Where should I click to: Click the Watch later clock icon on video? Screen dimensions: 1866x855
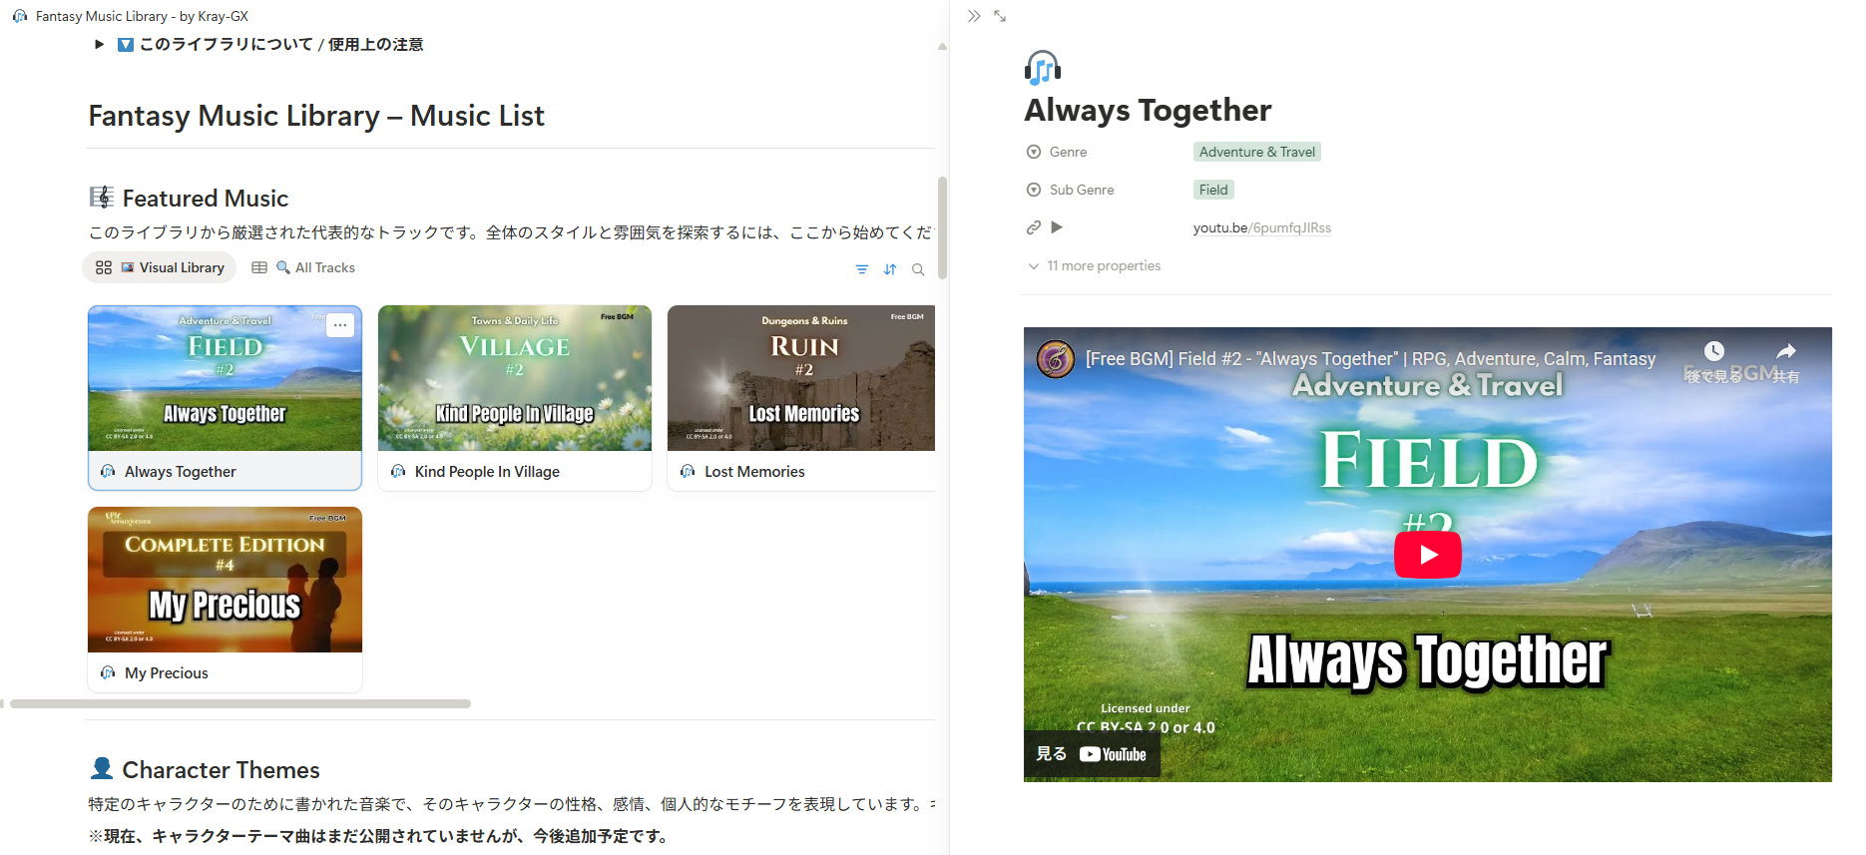click(1713, 351)
